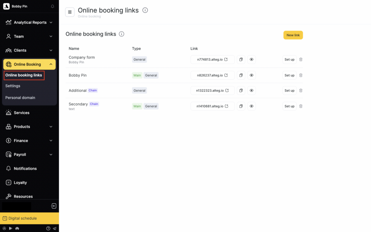This screenshot has width=371, height=232.
Task: Click the help question mark icon
Action: tap(48, 228)
